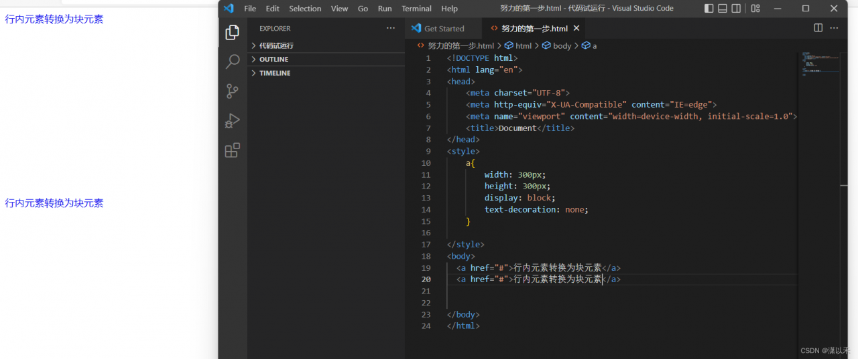Image resolution: width=858 pixels, height=359 pixels.
Task: Expand the 代码试运行 folder section
Action: [276, 45]
